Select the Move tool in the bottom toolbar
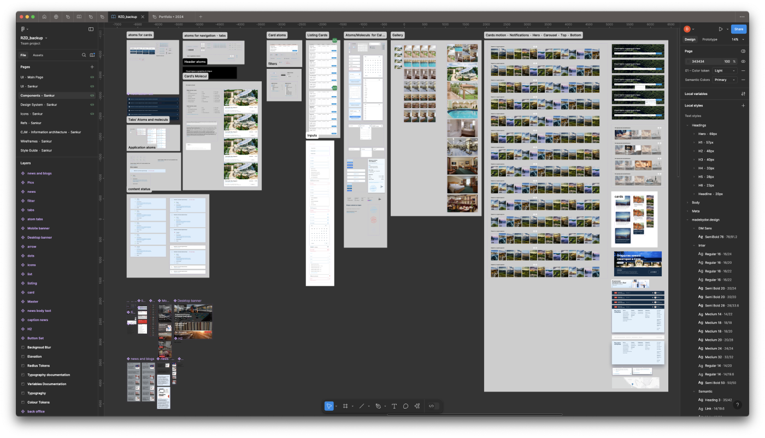This screenshot has width=765, height=438. [329, 406]
